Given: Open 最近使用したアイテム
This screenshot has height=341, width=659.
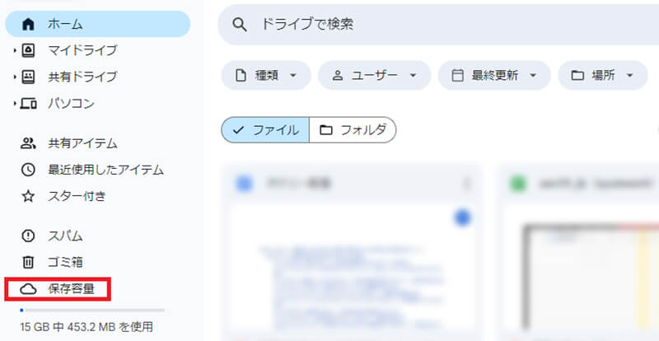Looking at the screenshot, I should coord(105,170).
